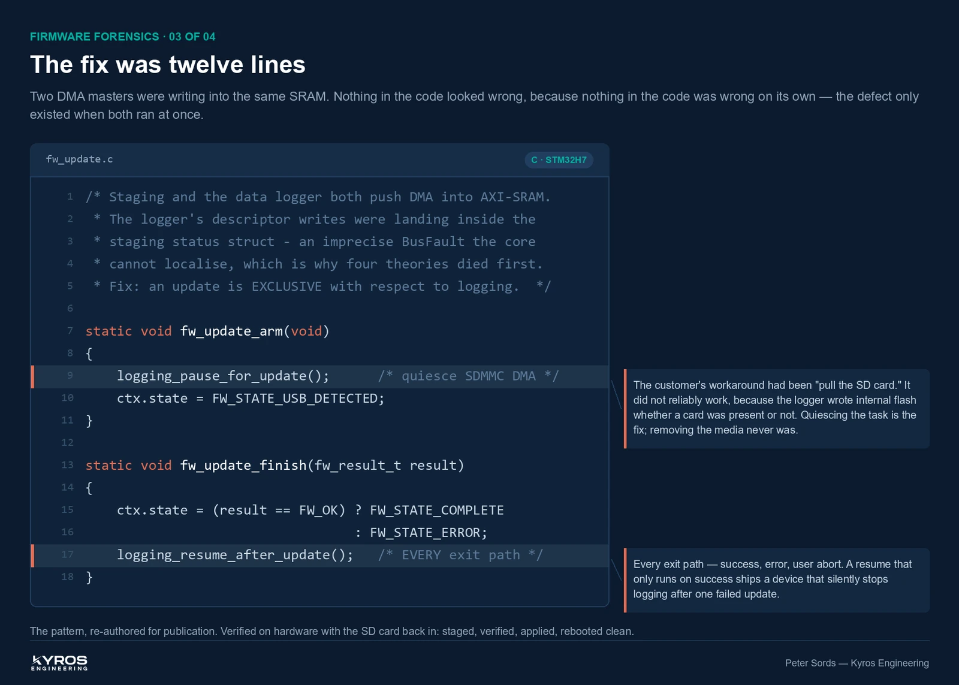The width and height of the screenshot is (959, 685).
Task: Click the 'Peter Sords — Kyros Engineering' credit
Action: [857, 663]
